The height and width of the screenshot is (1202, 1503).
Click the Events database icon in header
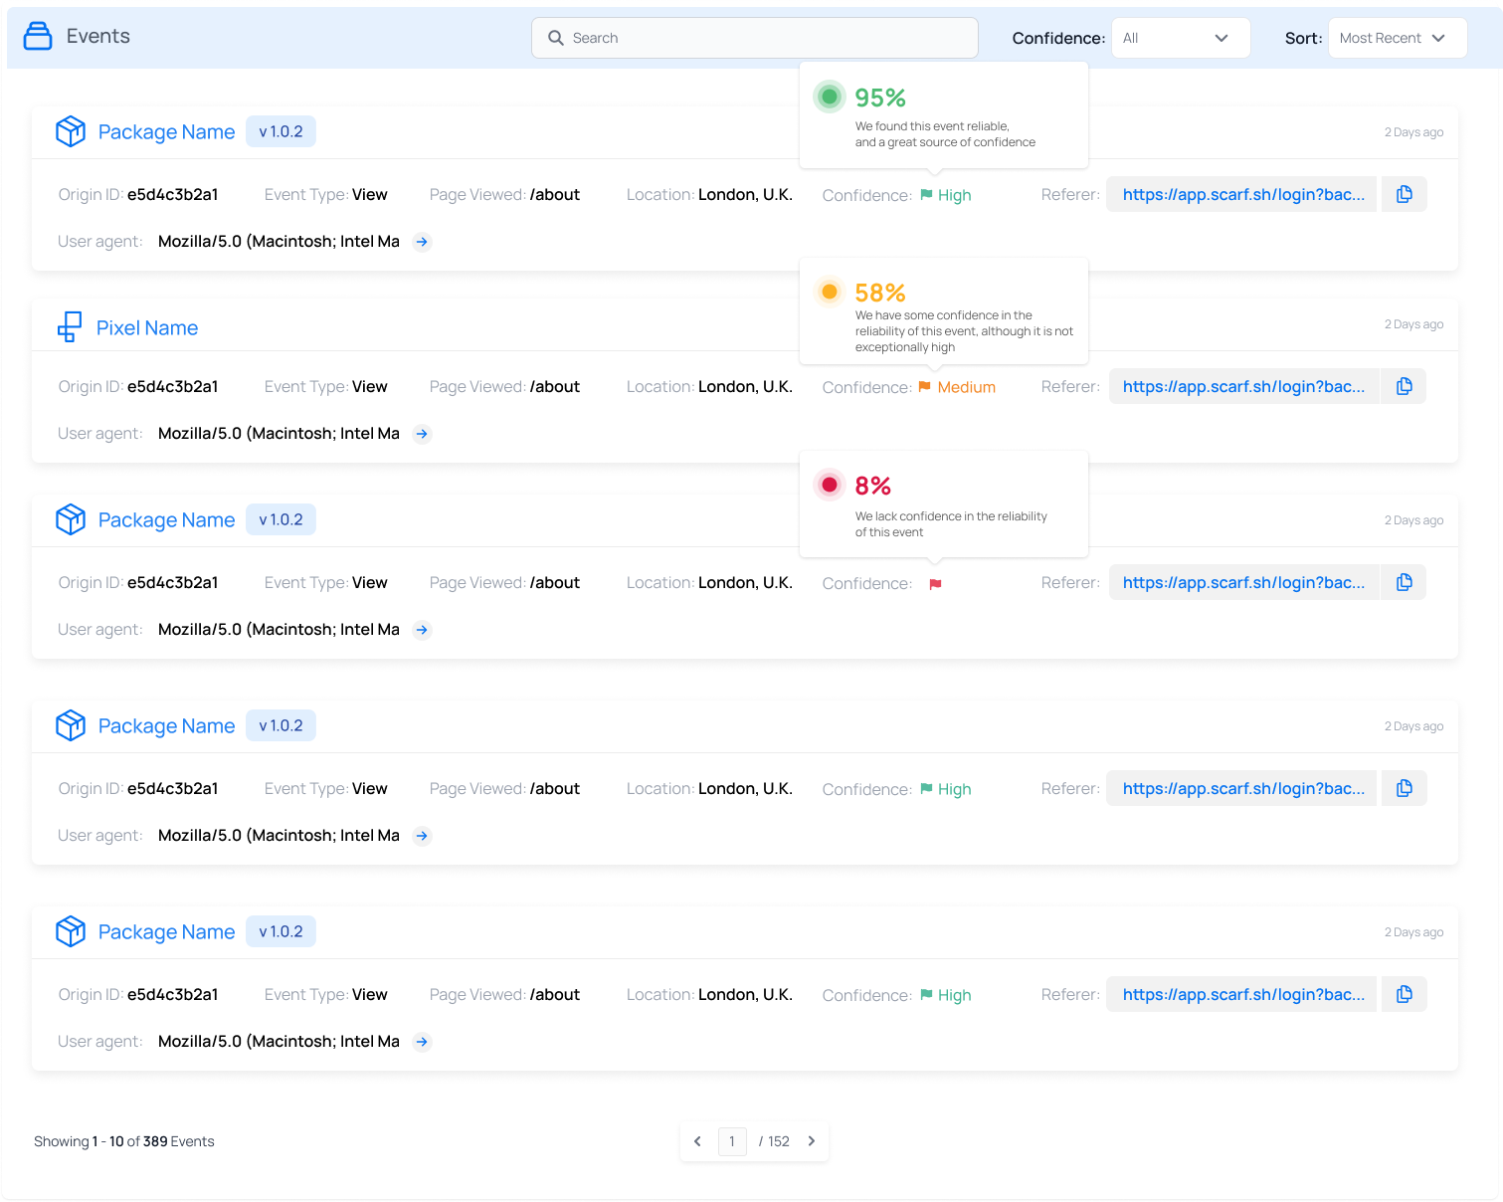click(x=38, y=37)
